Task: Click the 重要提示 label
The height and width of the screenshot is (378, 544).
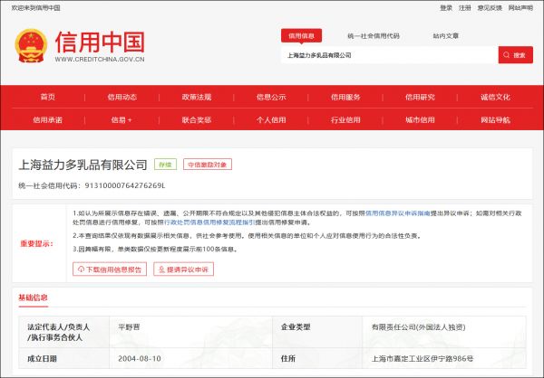Action: 37,243
